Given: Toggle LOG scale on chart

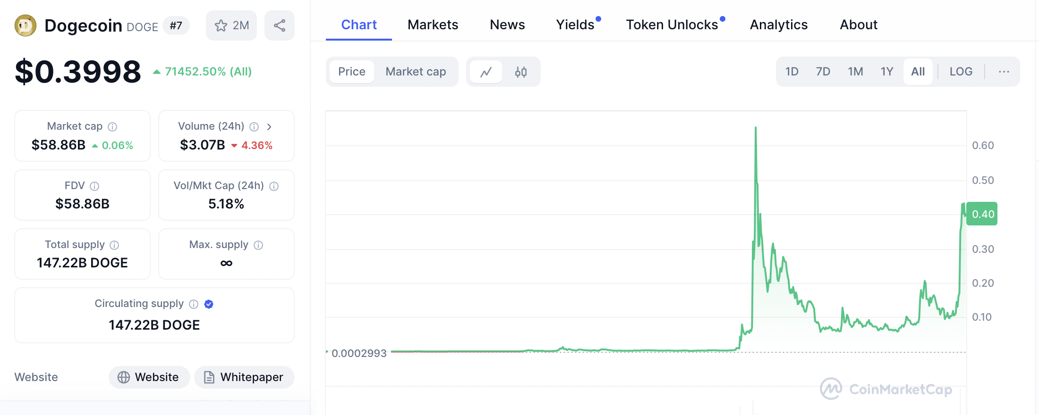Looking at the screenshot, I should click(x=961, y=72).
